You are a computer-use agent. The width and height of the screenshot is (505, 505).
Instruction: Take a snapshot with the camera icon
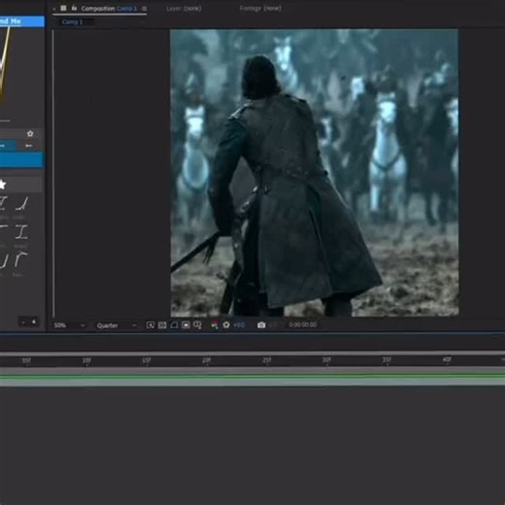261,324
